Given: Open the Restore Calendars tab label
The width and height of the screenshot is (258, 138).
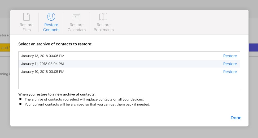Looking at the screenshot, I should point(77,27).
